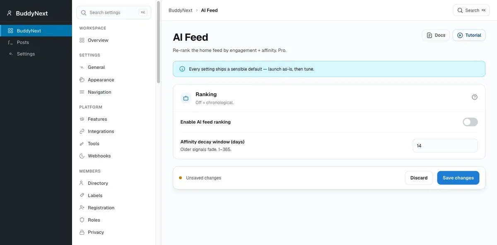Click the Webhooks icon
This screenshot has width=497, height=245.
click(x=82, y=156)
